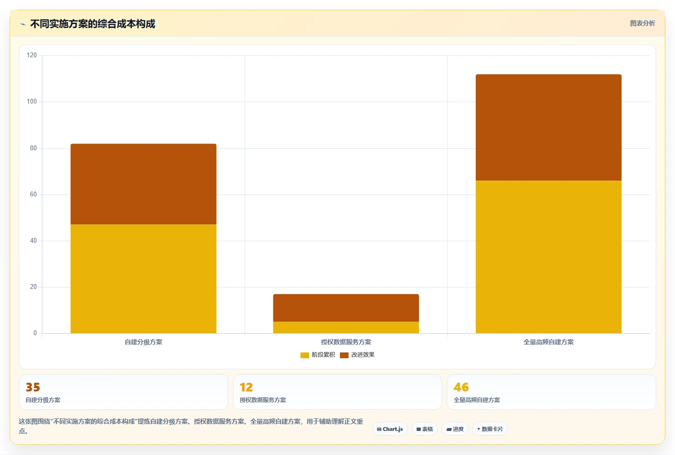Click the y-axis value 60
The image size is (675, 455).
[33, 195]
